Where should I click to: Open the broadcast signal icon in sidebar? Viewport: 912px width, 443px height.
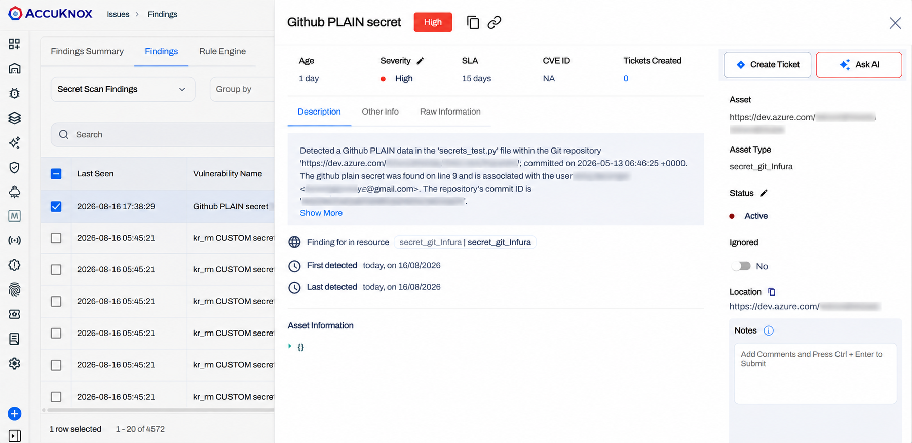(x=14, y=240)
